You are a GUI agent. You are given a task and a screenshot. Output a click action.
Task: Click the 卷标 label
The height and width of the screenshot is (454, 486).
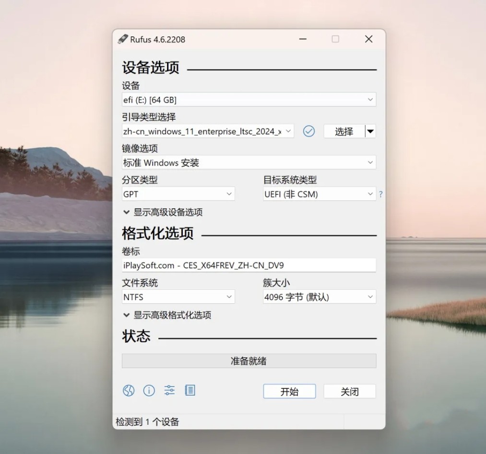(131, 251)
